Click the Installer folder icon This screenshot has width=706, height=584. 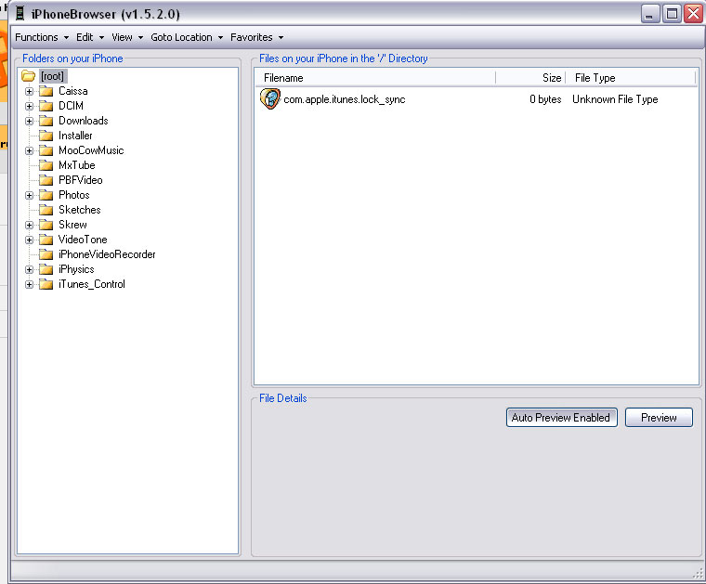click(46, 136)
